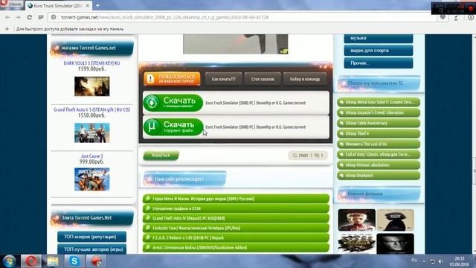Viewport: 476px width, 268px height.
Task: Open обзор Deadpool link
Action: [379, 176]
